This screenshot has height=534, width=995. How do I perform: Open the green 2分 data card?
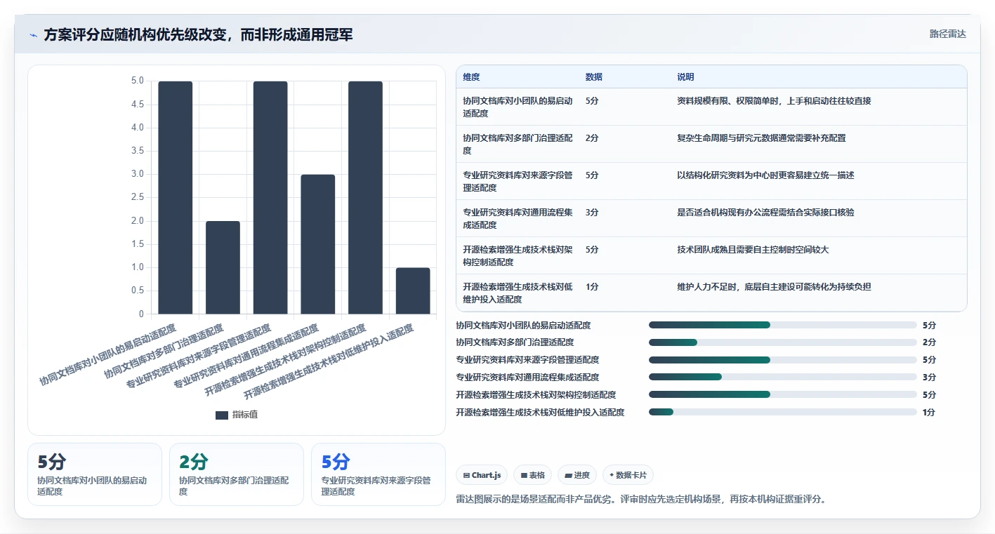click(237, 474)
